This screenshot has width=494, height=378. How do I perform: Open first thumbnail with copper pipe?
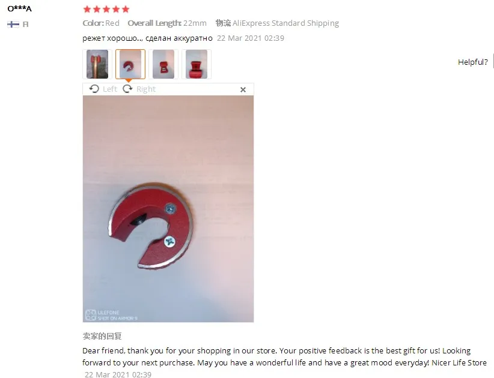tap(97, 64)
